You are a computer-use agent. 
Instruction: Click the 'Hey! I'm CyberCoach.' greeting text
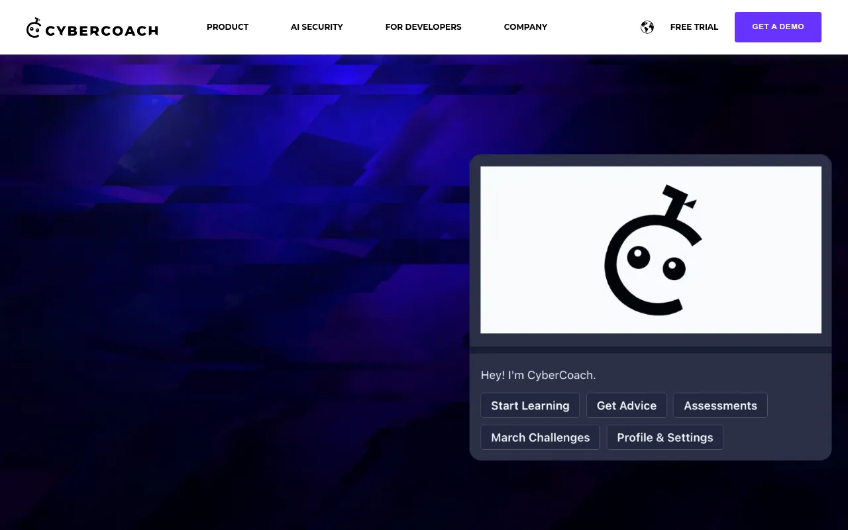tap(538, 375)
